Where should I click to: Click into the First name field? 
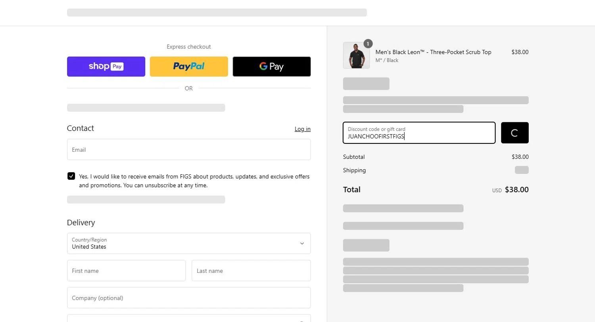(126, 271)
